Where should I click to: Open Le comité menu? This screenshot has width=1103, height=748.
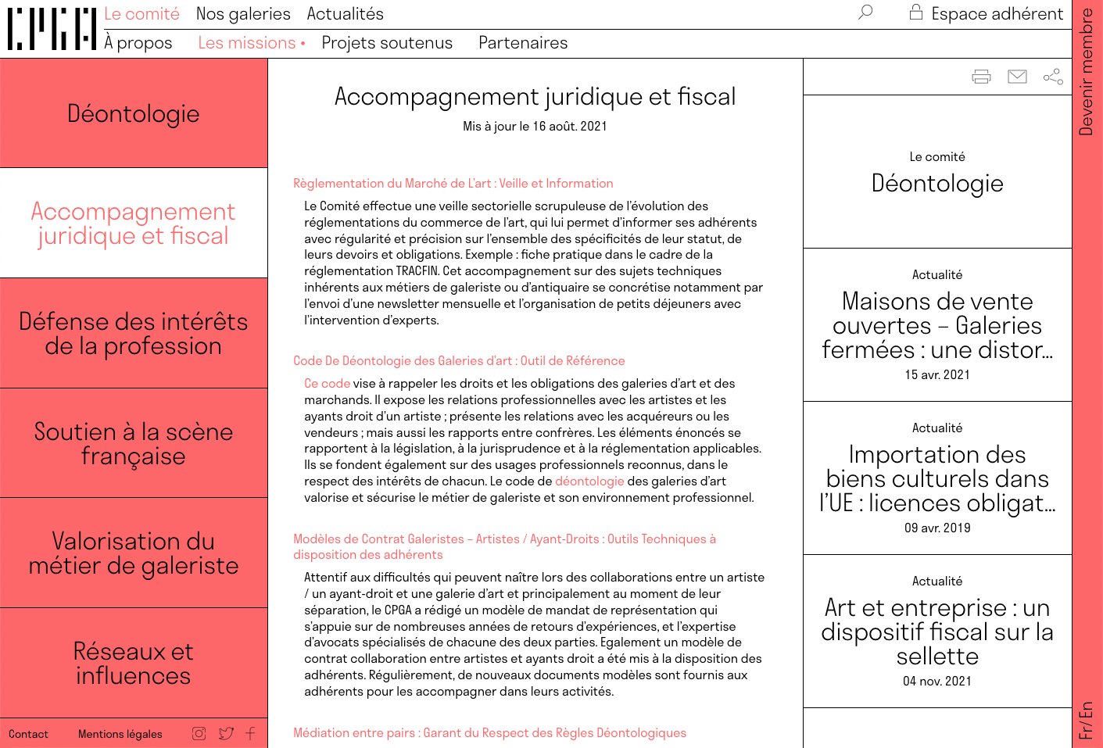[141, 14]
